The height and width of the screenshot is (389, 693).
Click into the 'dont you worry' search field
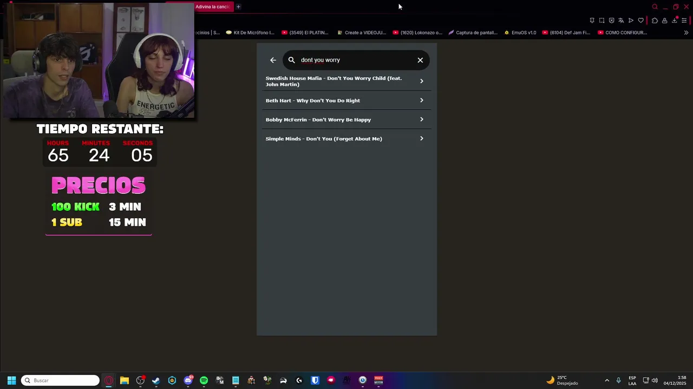click(x=356, y=60)
